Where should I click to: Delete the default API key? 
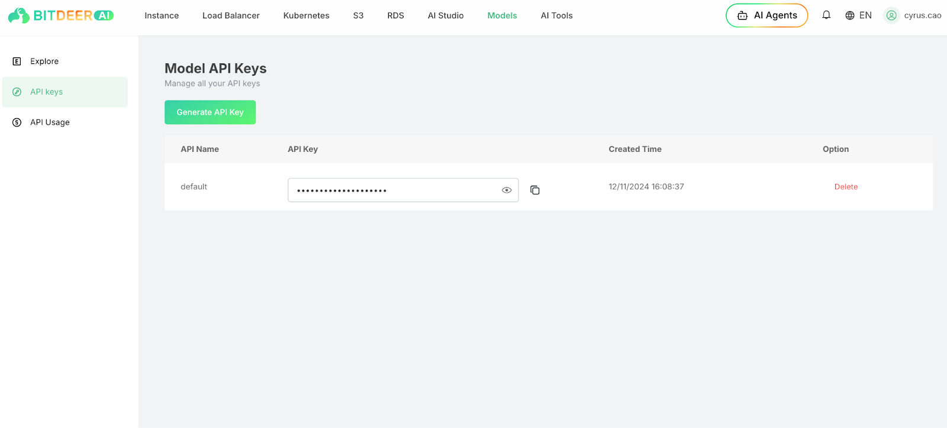point(846,187)
